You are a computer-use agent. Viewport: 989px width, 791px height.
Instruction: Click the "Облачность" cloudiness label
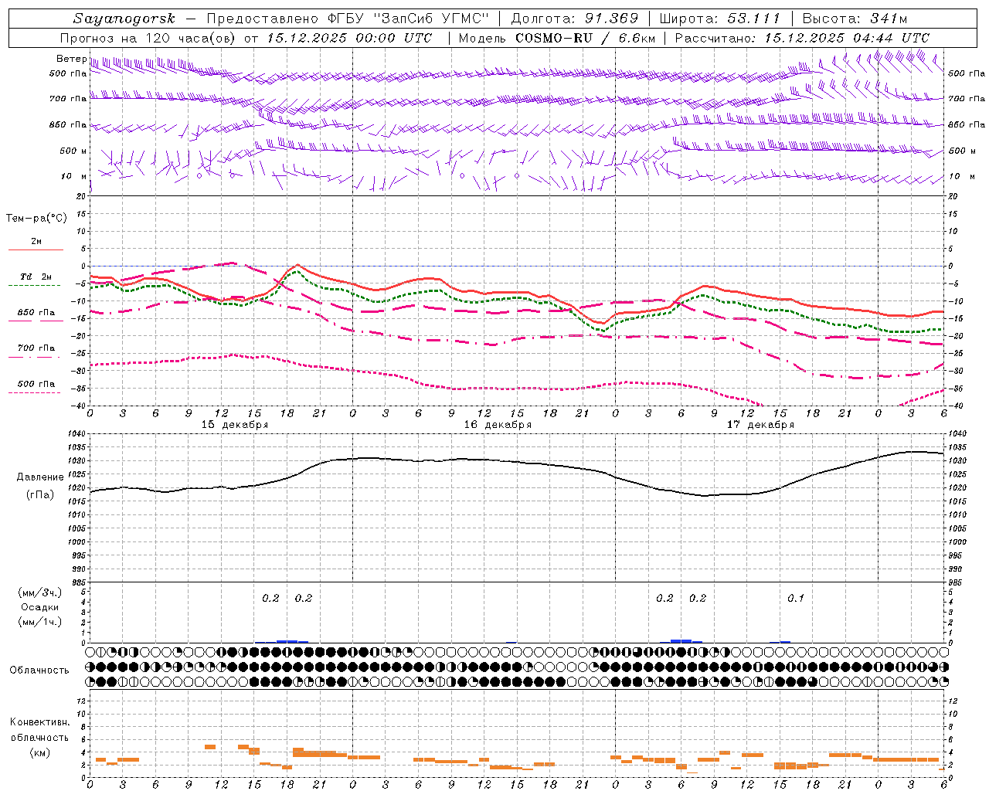pyautogui.click(x=39, y=670)
